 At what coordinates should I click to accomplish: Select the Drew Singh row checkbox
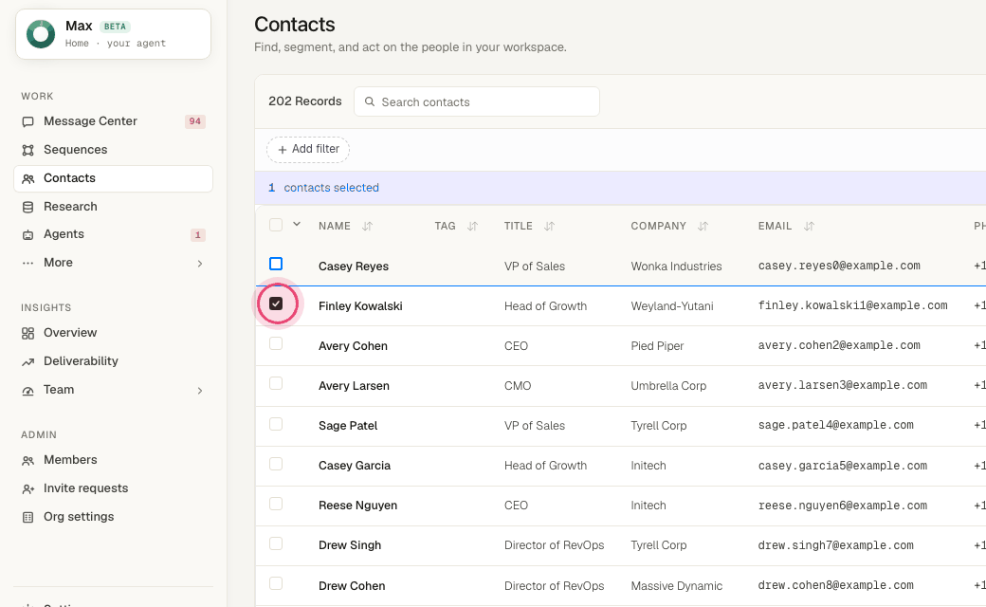[276, 543]
